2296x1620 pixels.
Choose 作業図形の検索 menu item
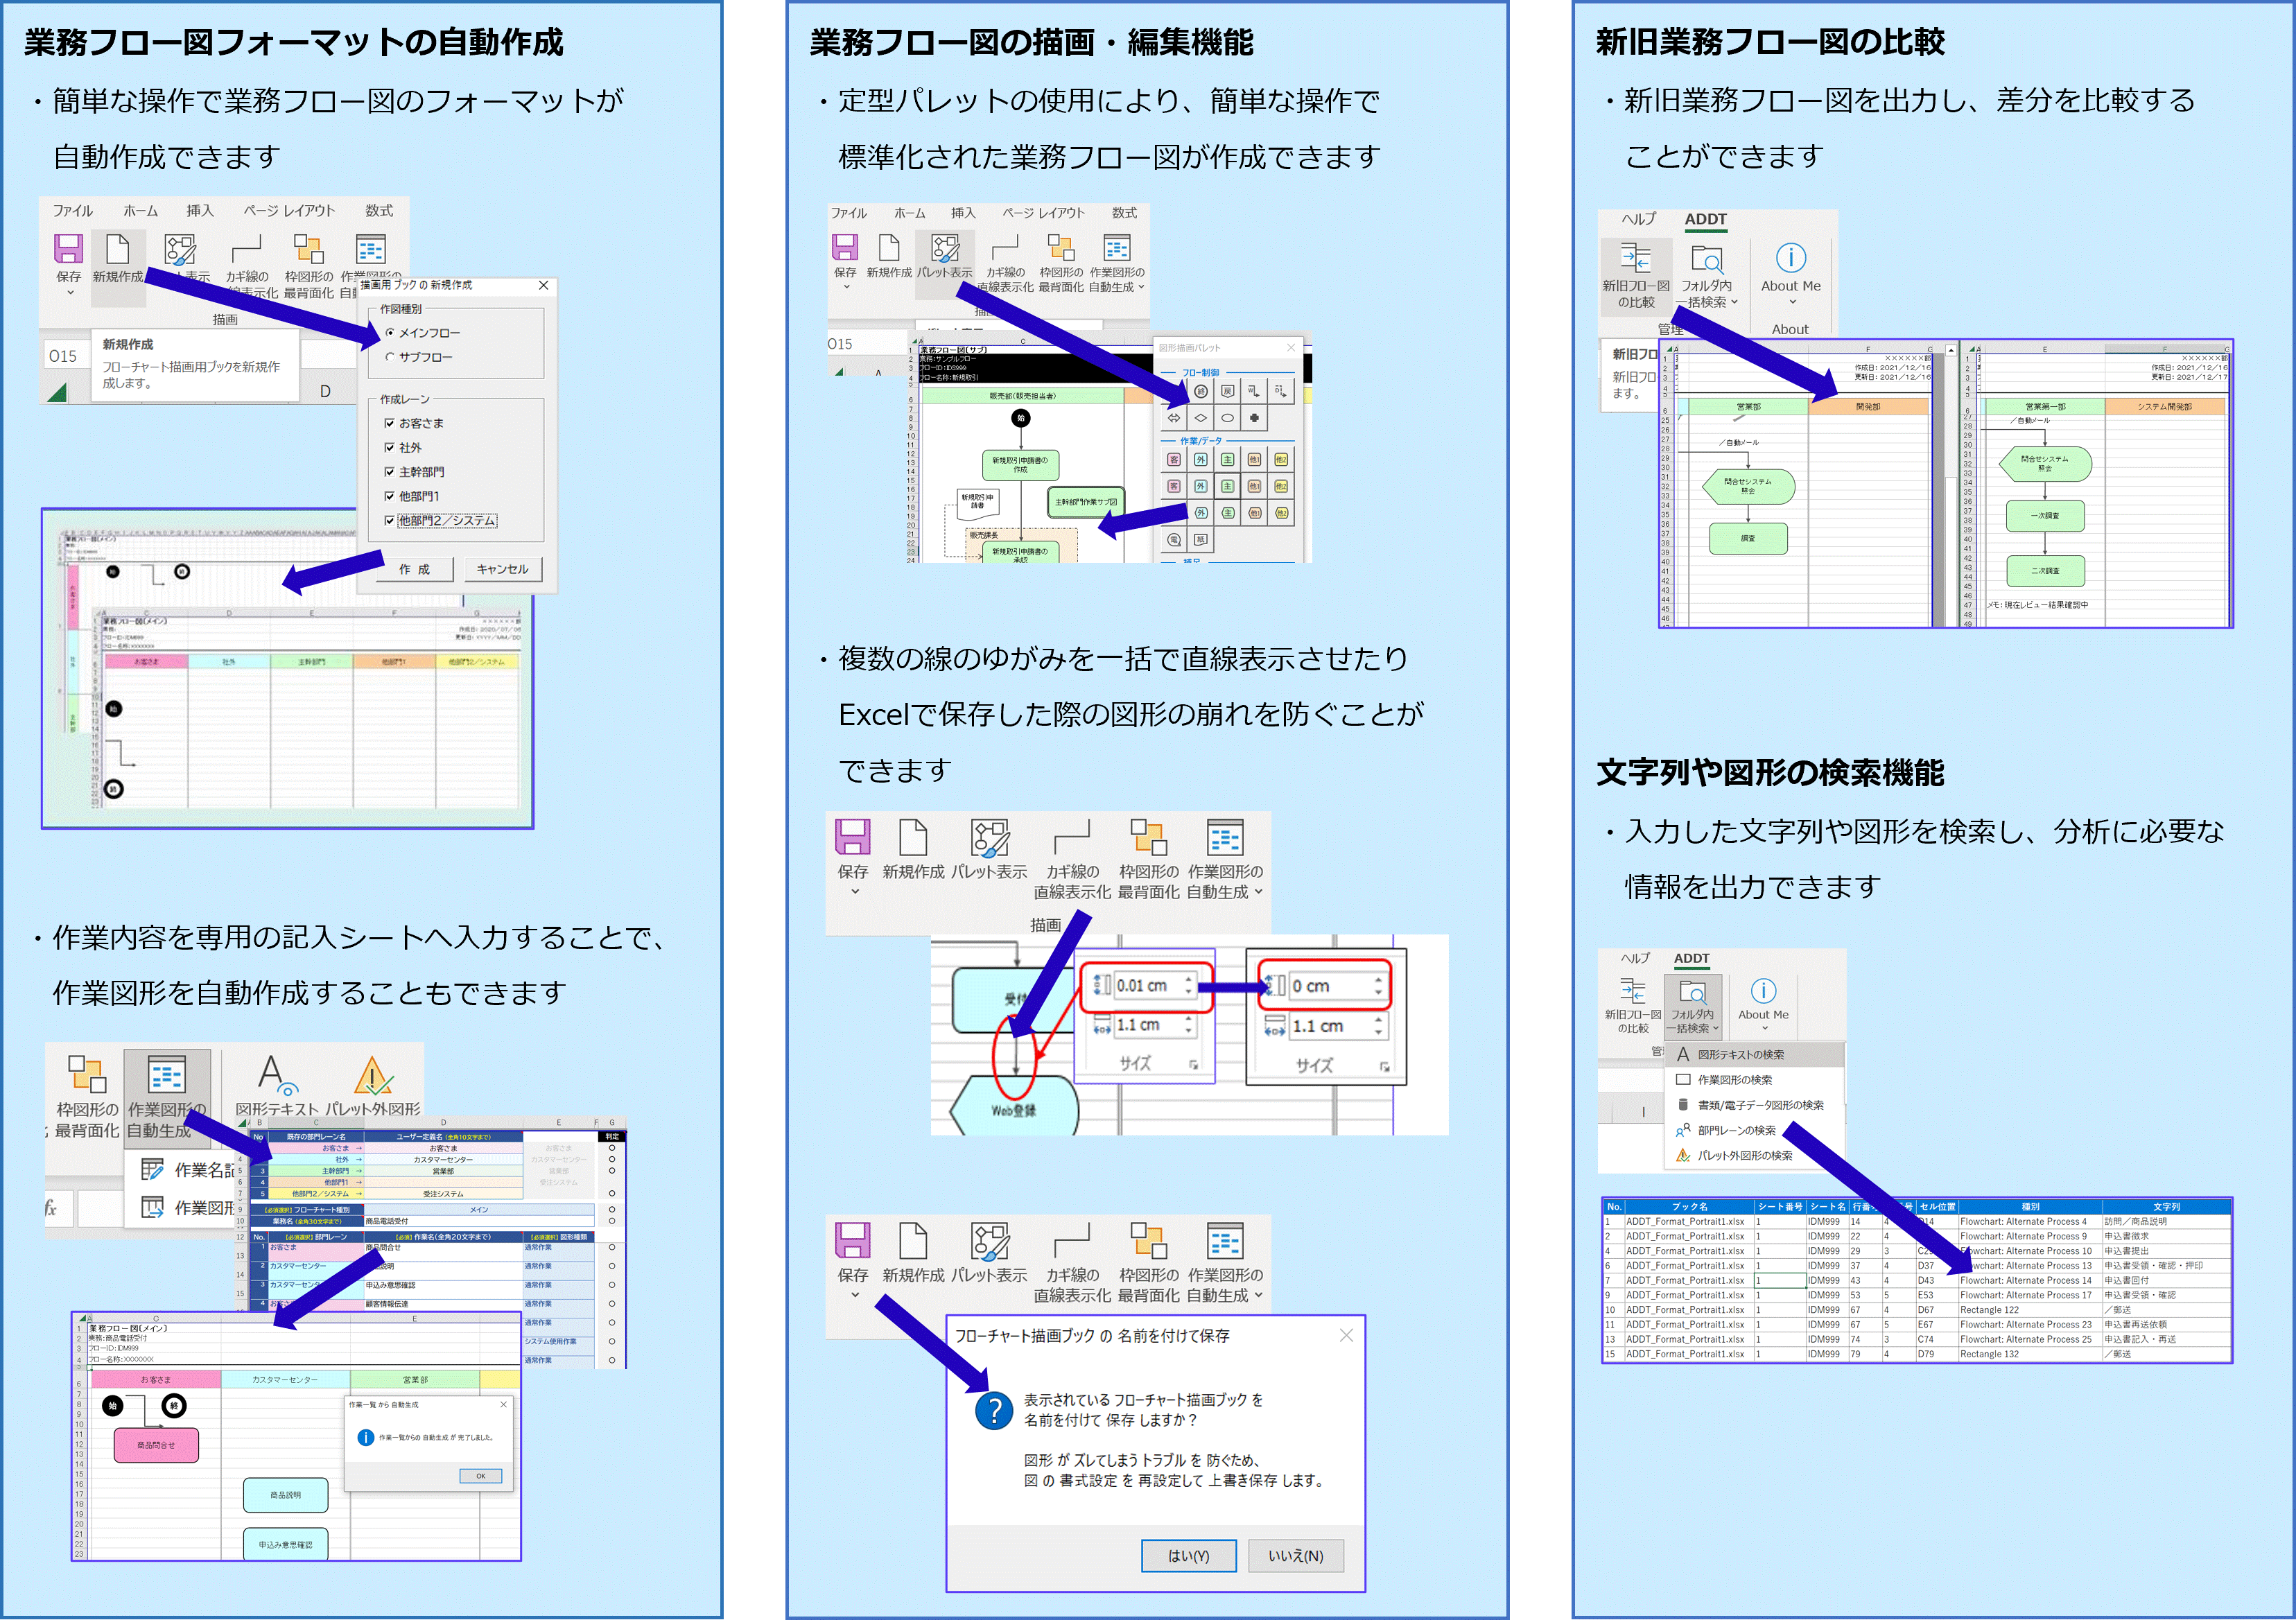coord(1754,1080)
